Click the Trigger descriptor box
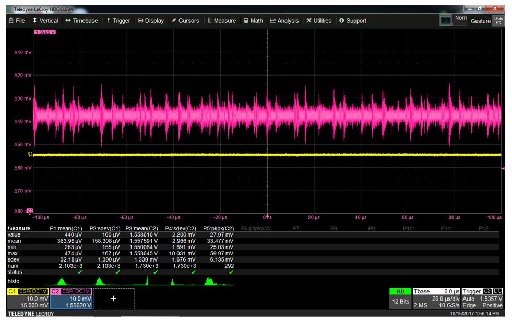 pyautogui.click(x=482, y=297)
